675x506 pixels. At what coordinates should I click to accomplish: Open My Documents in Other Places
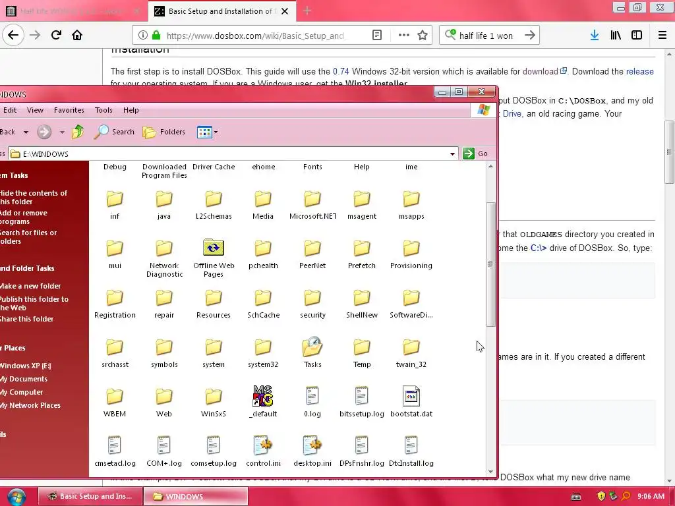tap(24, 379)
